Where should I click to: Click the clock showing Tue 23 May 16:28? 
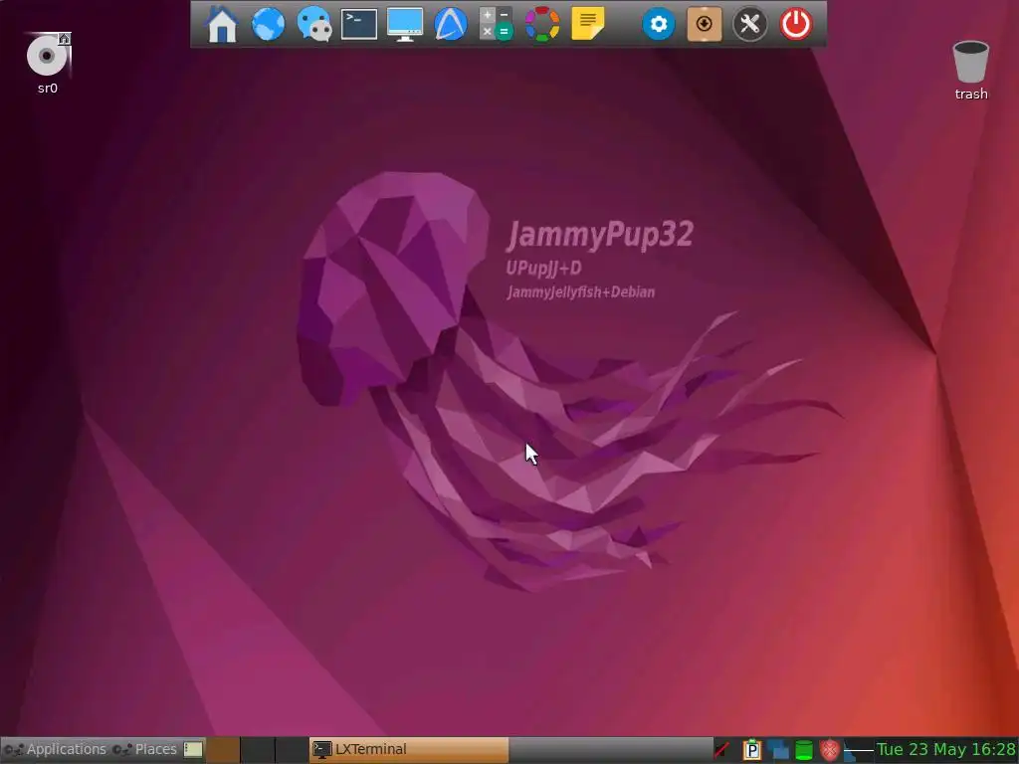pyautogui.click(x=945, y=749)
